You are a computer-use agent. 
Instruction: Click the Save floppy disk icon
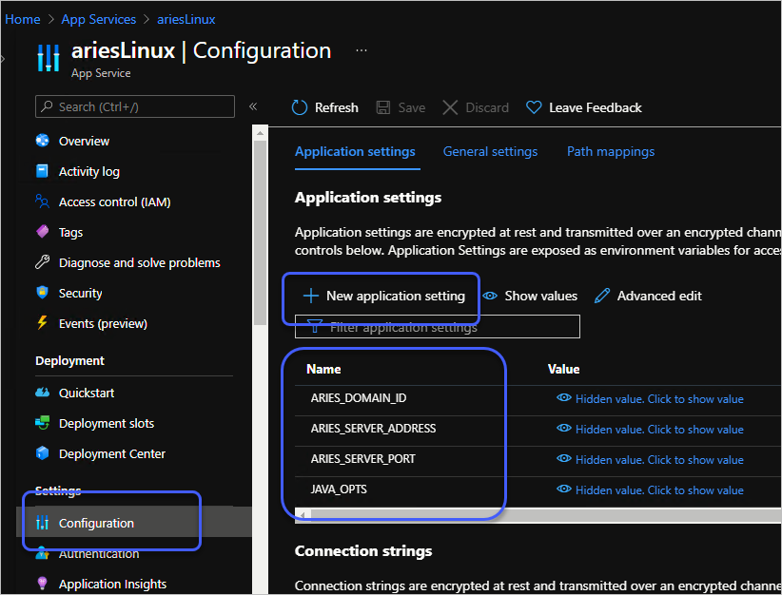point(383,107)
